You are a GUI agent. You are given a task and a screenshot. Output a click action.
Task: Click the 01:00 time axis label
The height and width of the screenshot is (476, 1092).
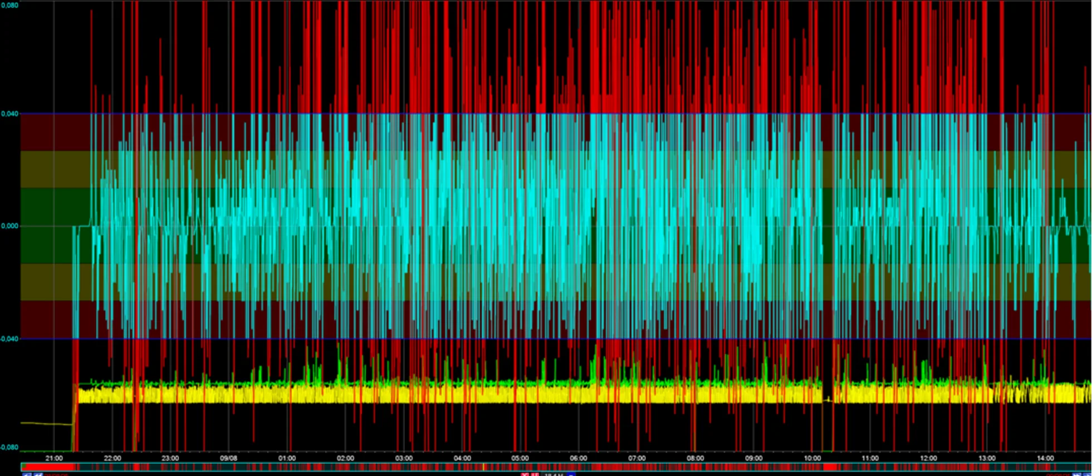click(x=287, y=458)
